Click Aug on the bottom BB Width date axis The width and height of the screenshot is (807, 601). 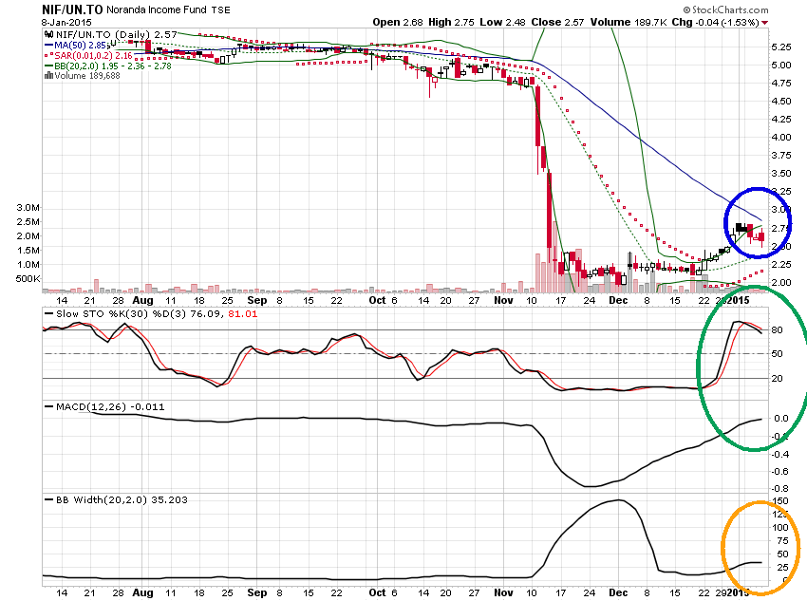[142, 592]
